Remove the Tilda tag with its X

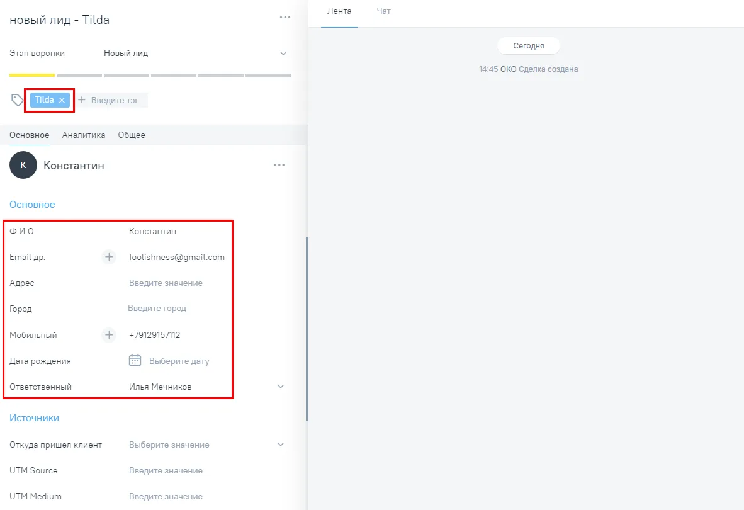click(x=62, y=100)
